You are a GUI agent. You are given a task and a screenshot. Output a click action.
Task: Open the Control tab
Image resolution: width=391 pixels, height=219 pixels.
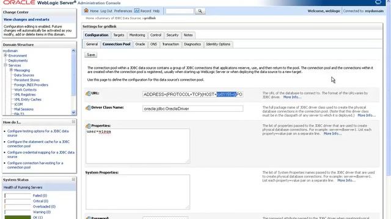point(156,35)
